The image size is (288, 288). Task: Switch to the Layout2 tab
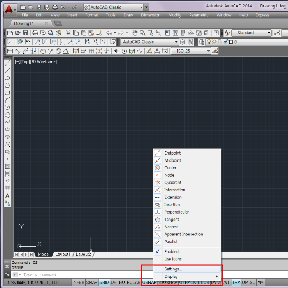coord(83,254)
